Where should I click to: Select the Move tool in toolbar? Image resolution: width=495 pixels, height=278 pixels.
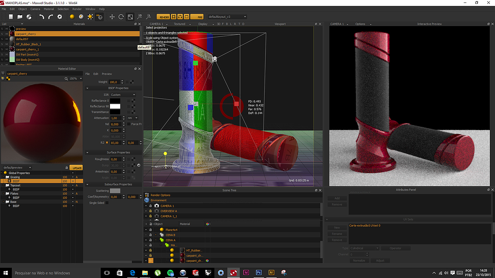tap(112, 17)
